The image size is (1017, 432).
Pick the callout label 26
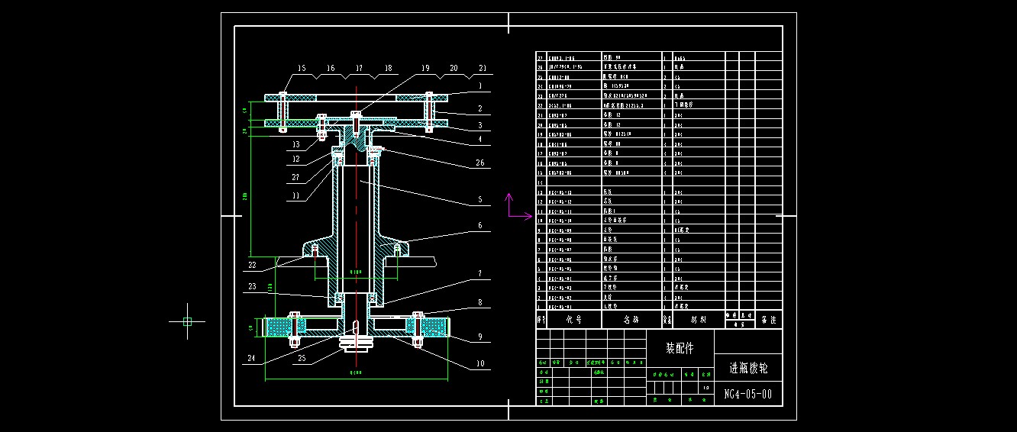tap(479, 162)
